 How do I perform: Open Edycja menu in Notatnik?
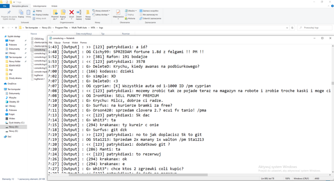(x=57, y=43)
